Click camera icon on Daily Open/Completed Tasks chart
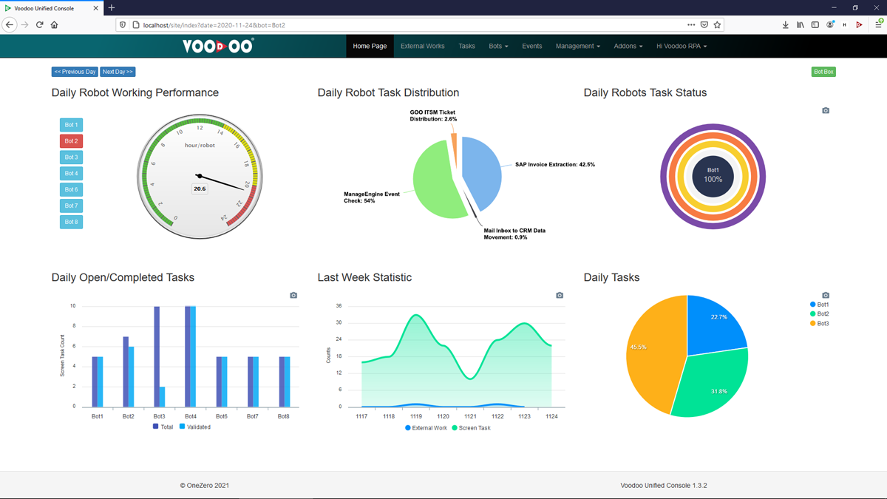The width and height of the screenshot is (887, 499). [x=293, y=296]
